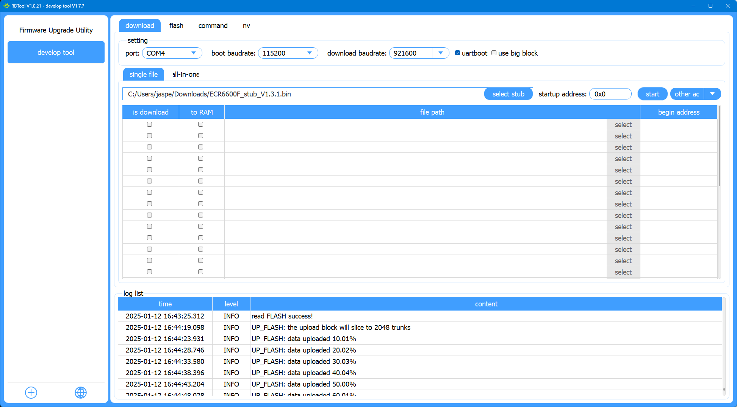Select the 'data uploaded 10.01%' log entry
Image resolution: width=737 pixels, height=407 pixels.
point(420,339)
